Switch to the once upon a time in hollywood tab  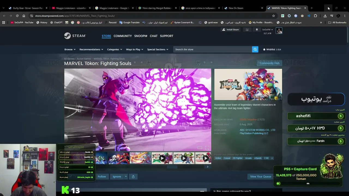click(x=200, y=8)
